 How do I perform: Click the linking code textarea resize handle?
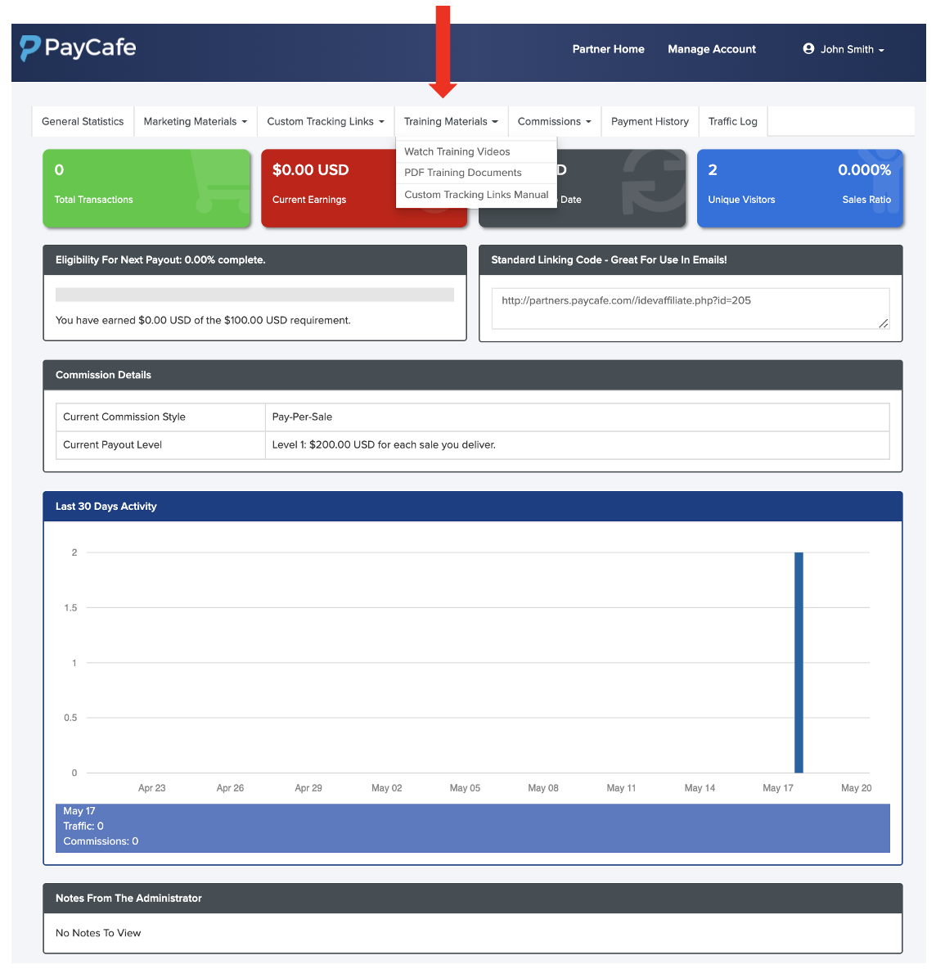pyautogui.click(x=884, y=323)
